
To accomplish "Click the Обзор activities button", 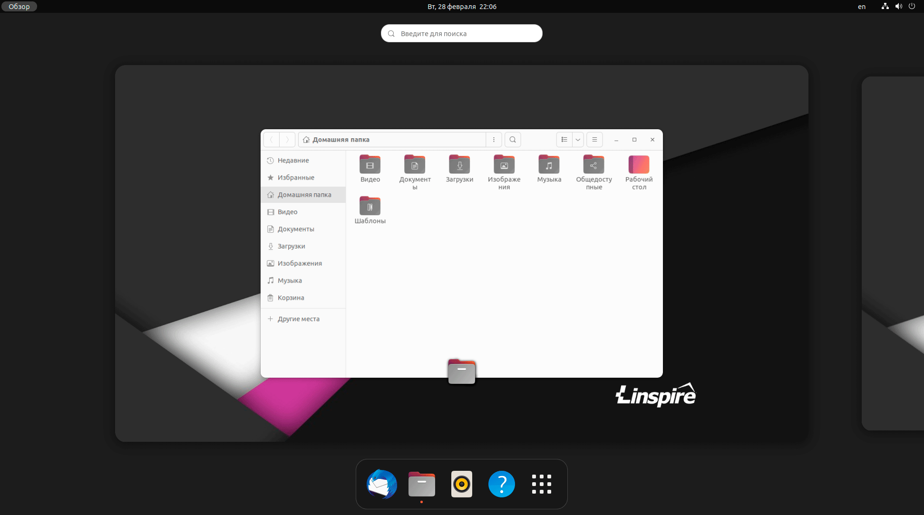I will [19, 6].
